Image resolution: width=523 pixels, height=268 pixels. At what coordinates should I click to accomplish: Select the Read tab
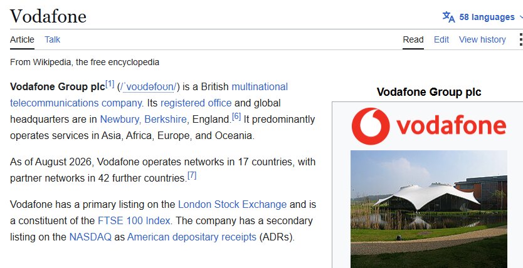[x=413, y=39]
